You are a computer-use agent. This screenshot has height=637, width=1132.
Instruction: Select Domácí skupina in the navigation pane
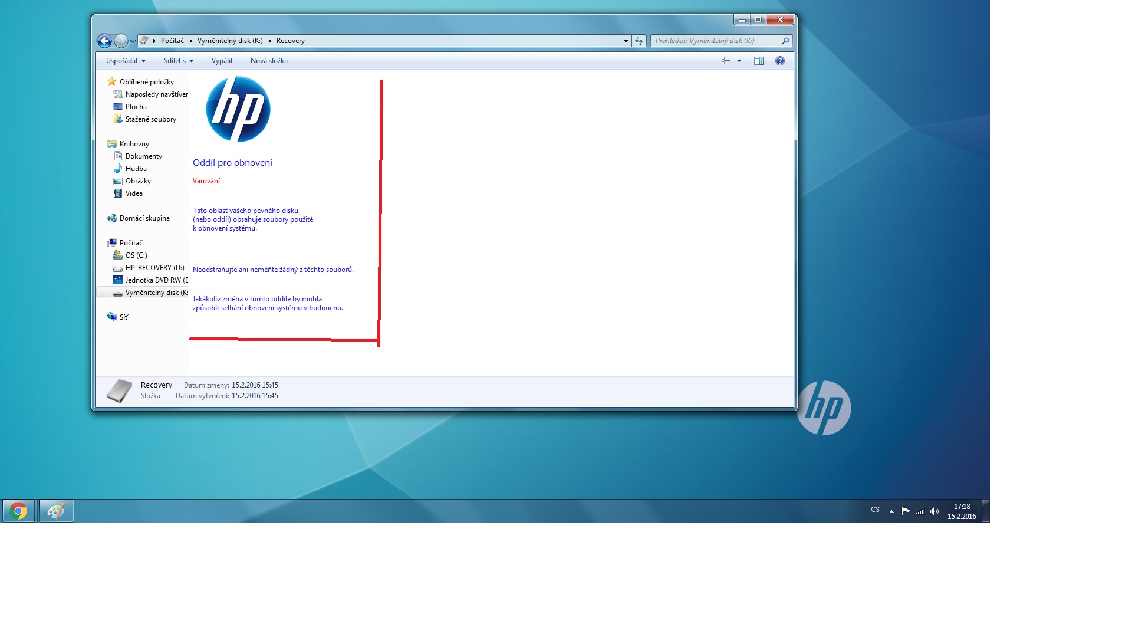144,218
